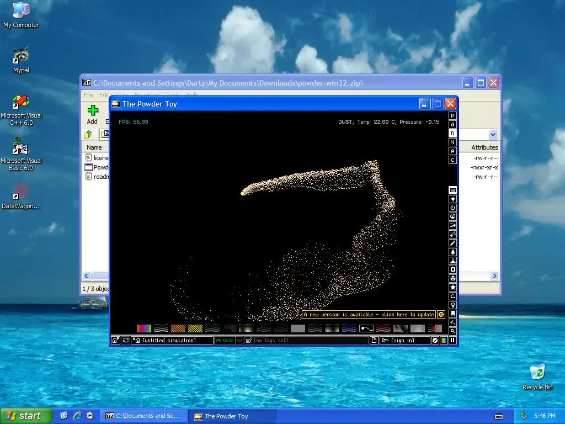Select the Force elements arrows icon

click(452, 225)
